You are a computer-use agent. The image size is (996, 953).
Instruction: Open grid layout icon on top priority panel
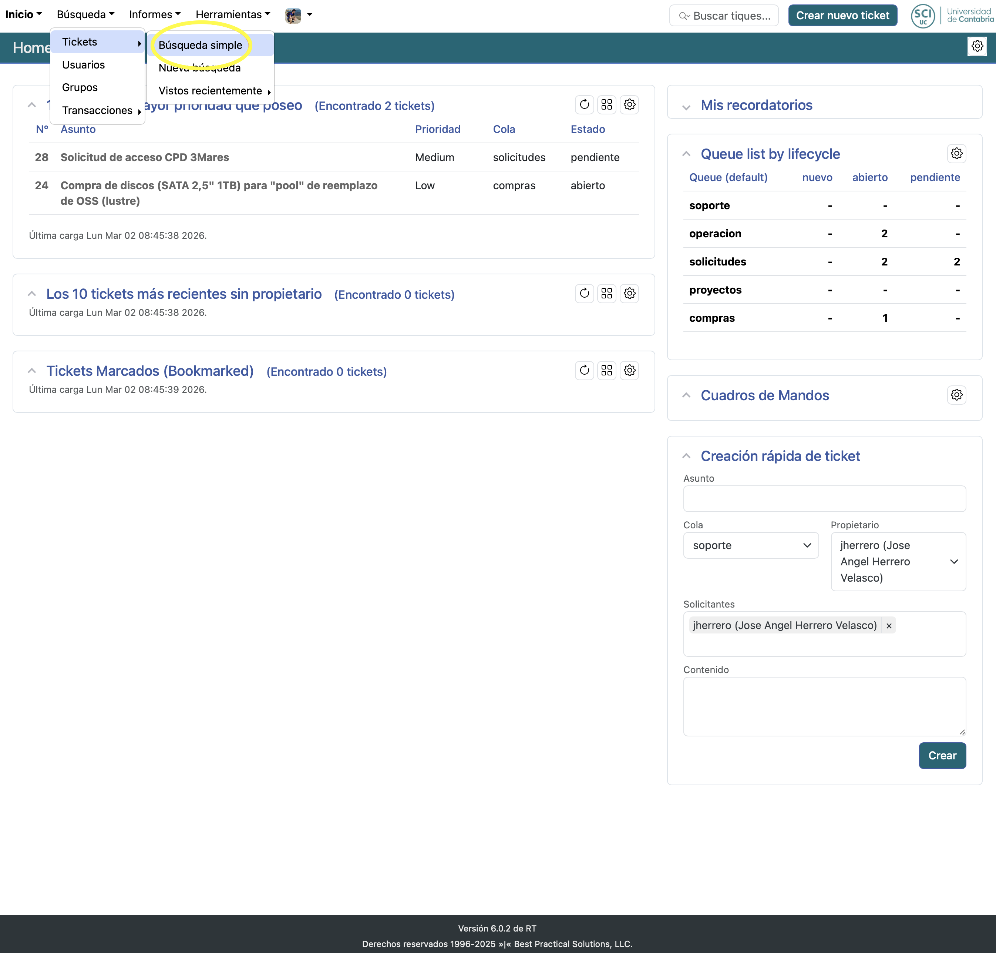point(607,105)
